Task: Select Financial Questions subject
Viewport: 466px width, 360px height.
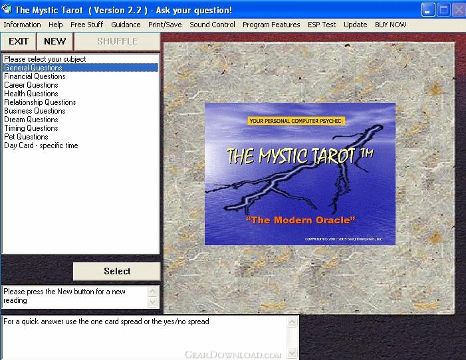Action: tap(80, 76)
